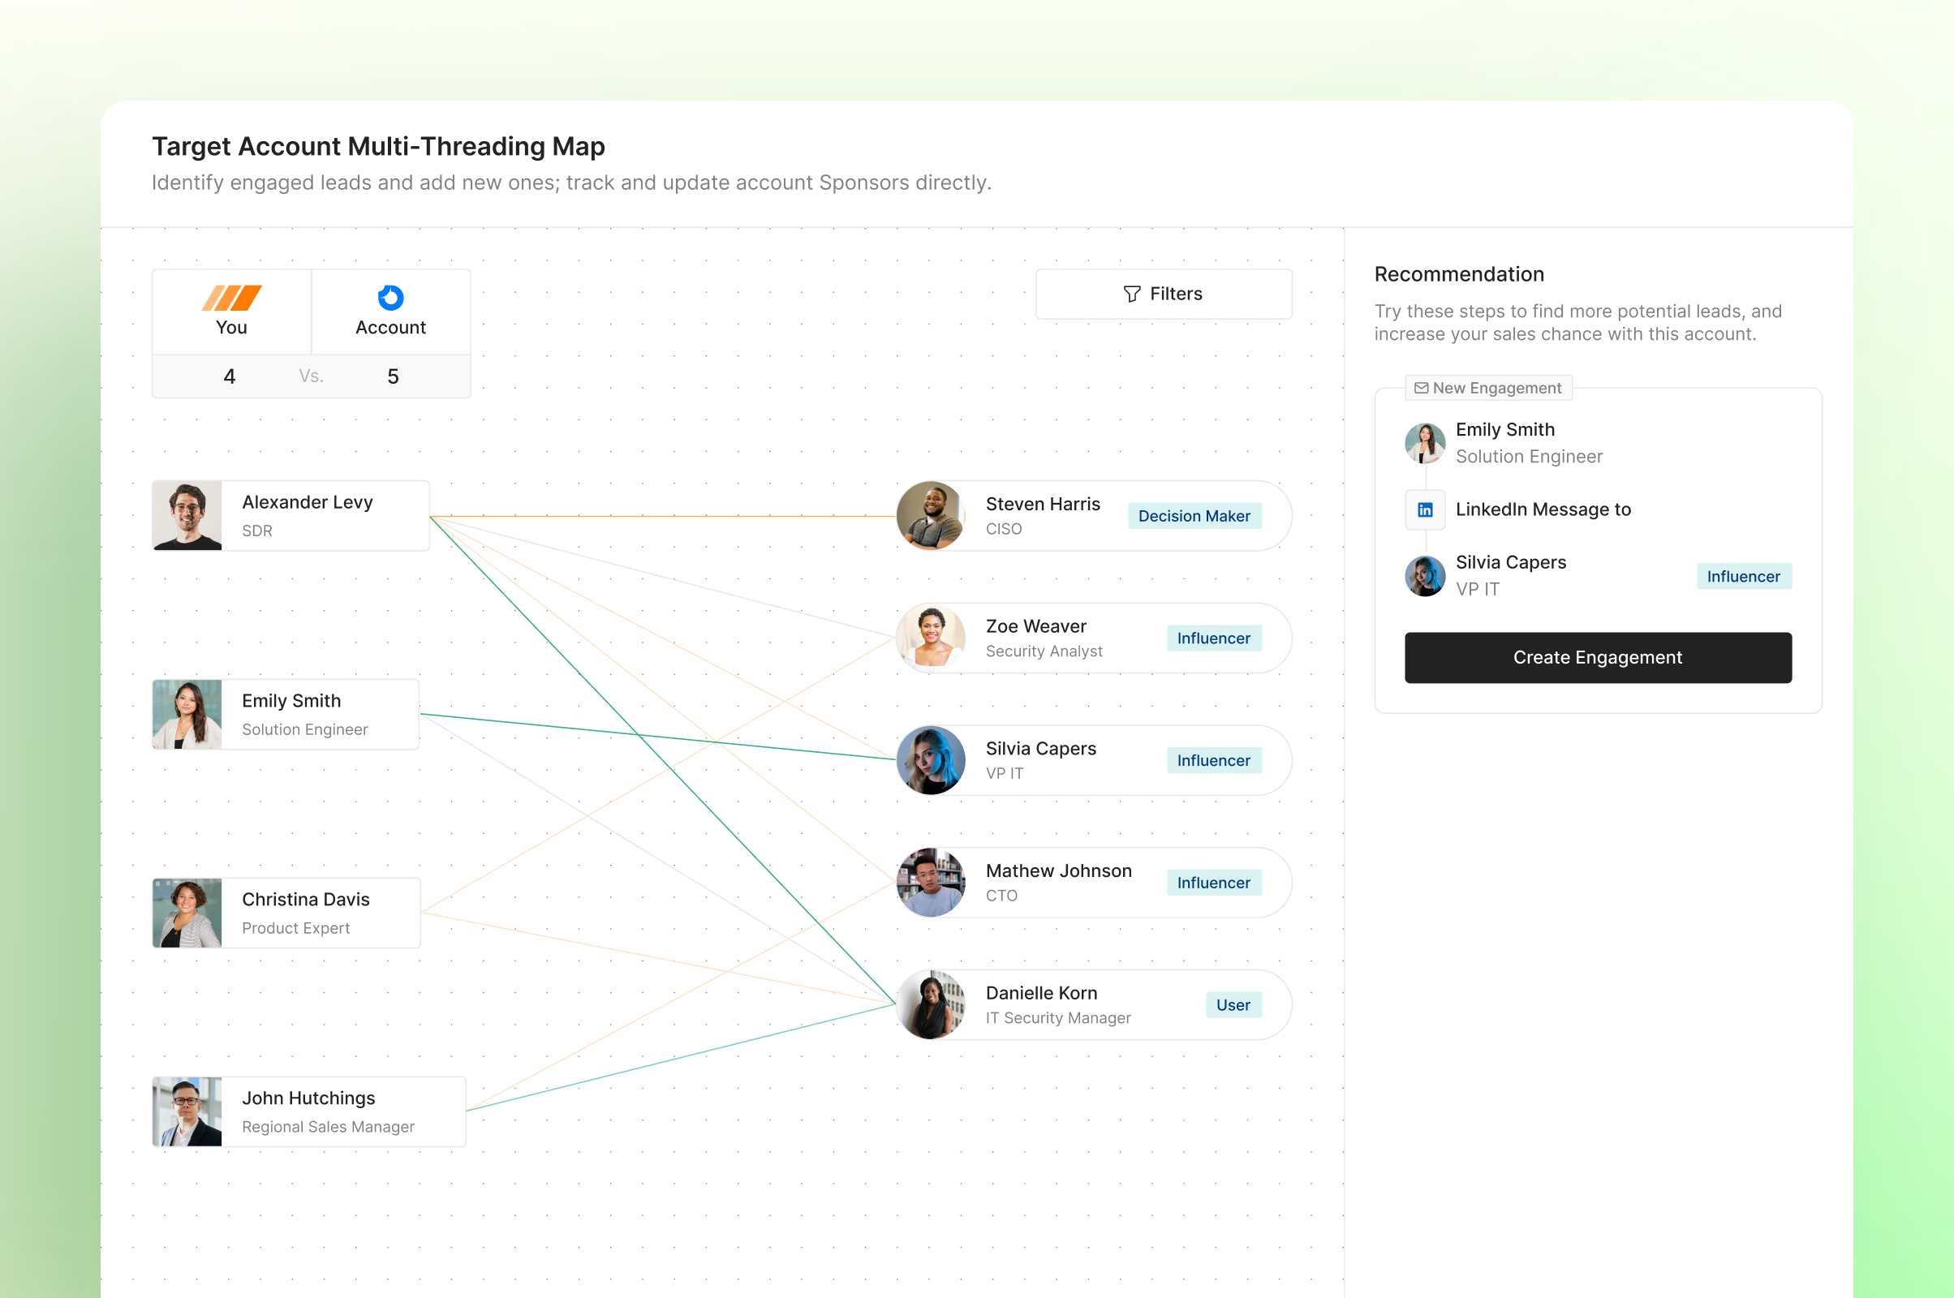
Task: Select the Zoe Weaver name text
Action: click(1035, 625)
